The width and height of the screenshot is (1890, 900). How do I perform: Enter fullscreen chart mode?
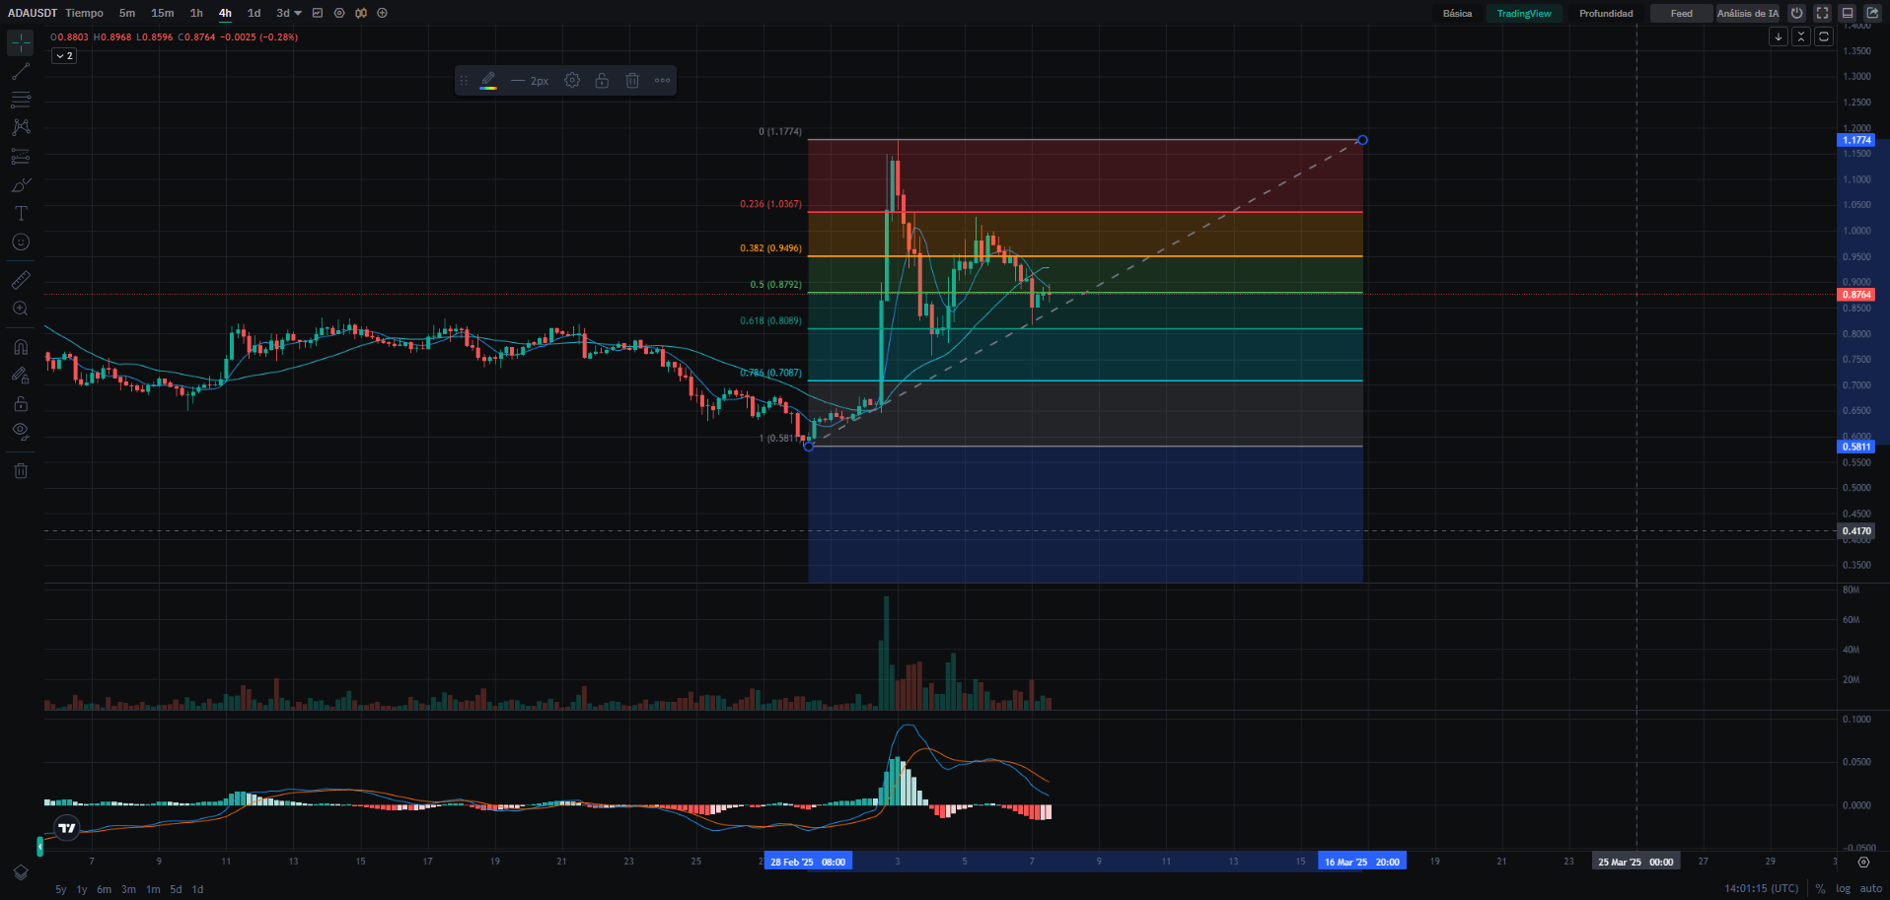pyautogui.click(x=1822, y=13)
